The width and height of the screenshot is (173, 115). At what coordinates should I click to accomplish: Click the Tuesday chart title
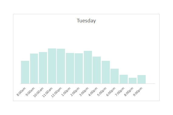click(86, 21)
